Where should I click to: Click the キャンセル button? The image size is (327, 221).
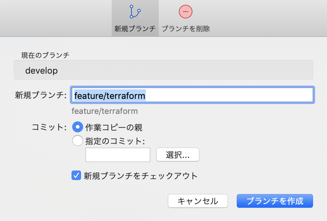click(198, 201)
